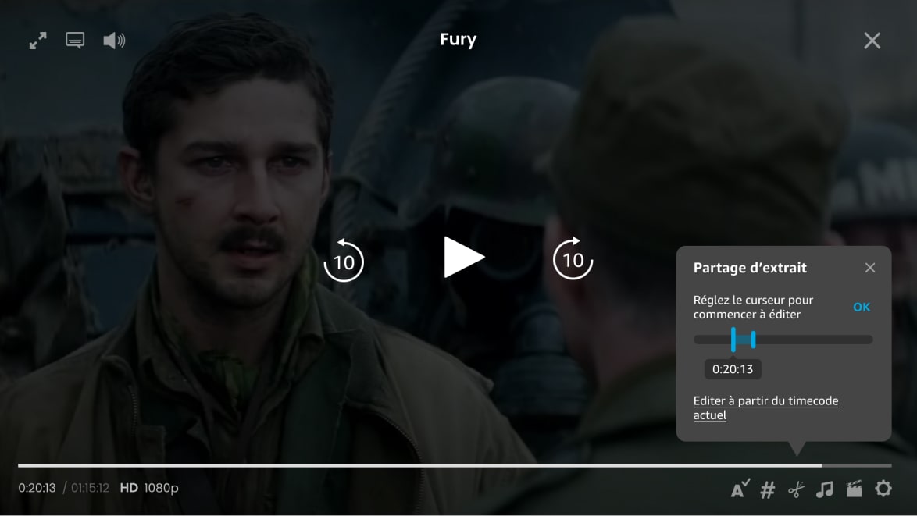Open the text language A-check icon
Image resolution: width=917 pixels, height=516 pixels.
pos(740,489)
